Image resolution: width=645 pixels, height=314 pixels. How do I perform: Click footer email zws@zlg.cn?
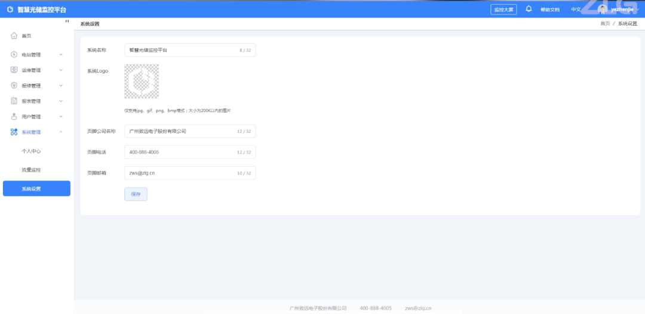pos(418,308)
